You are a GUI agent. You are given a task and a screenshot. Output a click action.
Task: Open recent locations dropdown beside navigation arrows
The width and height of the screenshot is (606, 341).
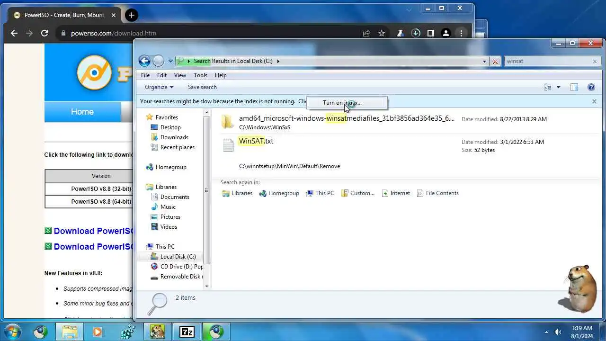click(170, 61)
